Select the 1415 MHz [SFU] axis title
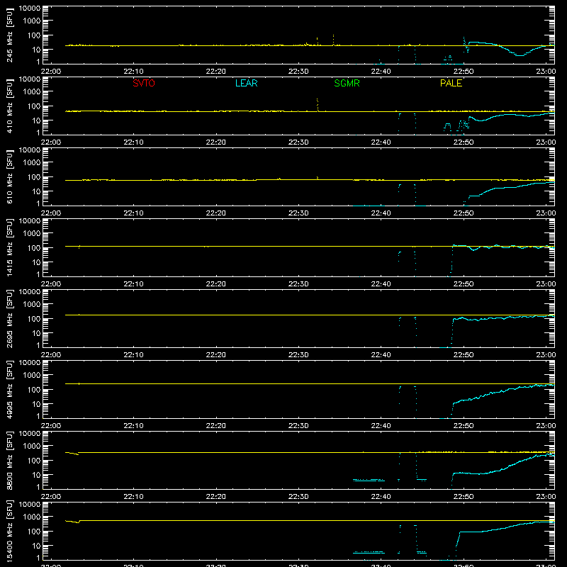This screenshot has height=567, width=567. coord(9,247)
